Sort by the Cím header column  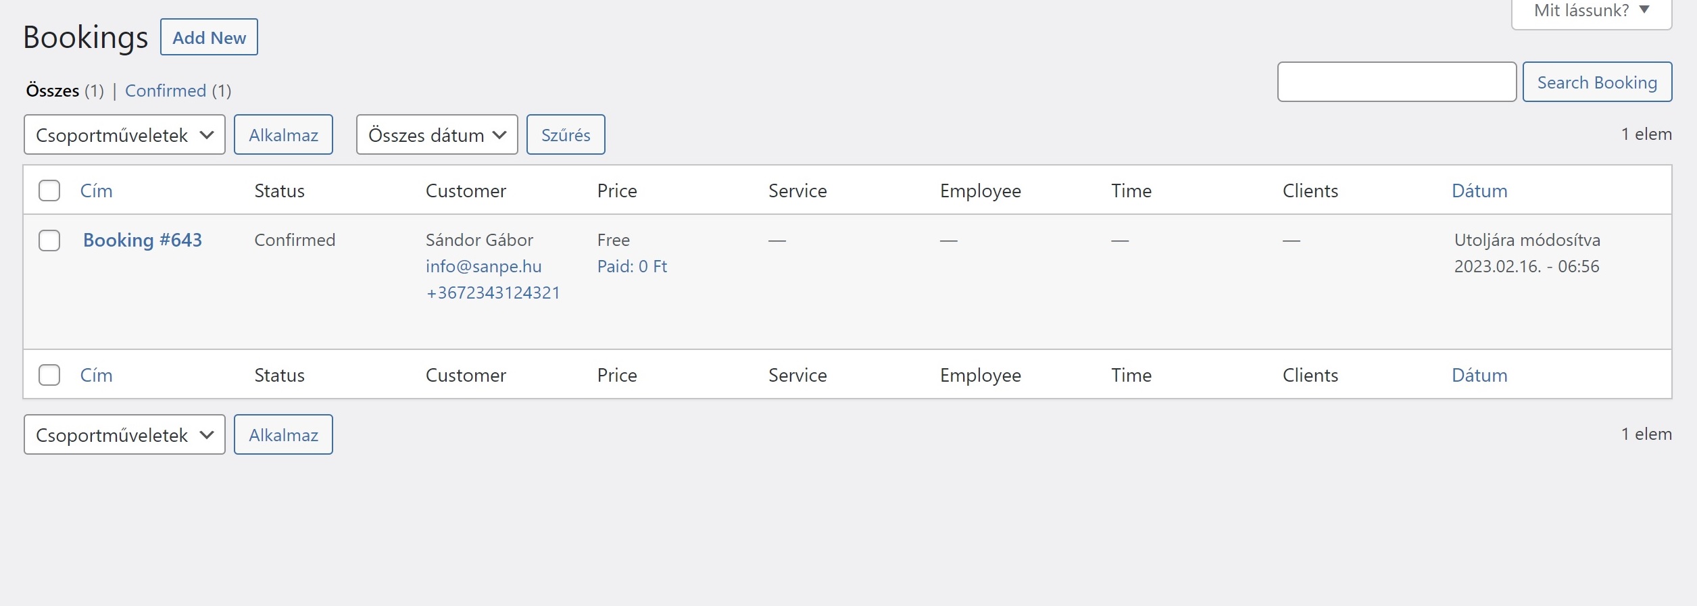[97, 191]
